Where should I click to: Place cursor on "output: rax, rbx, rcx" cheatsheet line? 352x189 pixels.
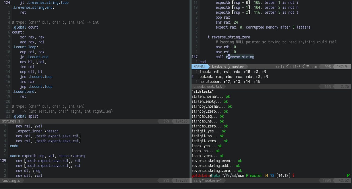(x=234, y=77)
